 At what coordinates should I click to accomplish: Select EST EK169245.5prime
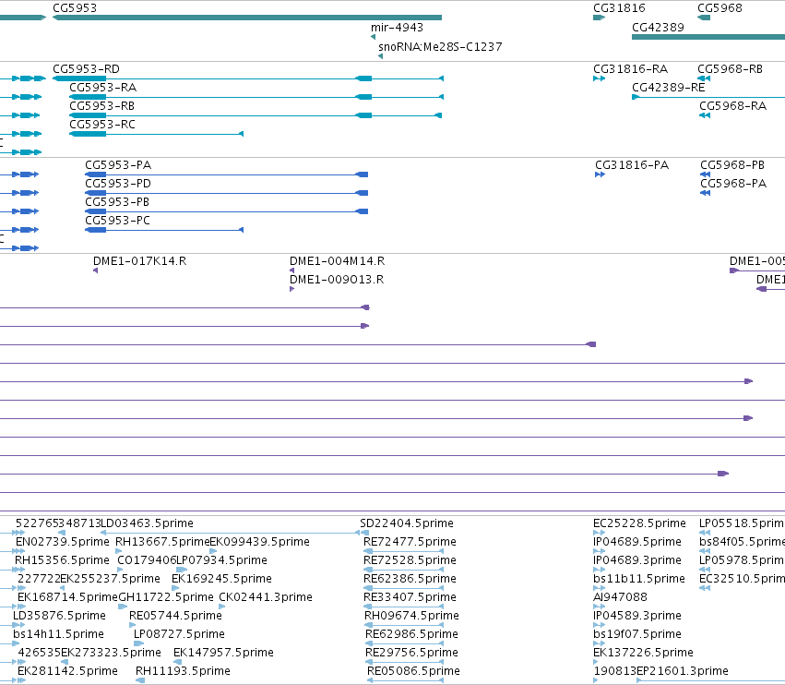pos(221,579)
